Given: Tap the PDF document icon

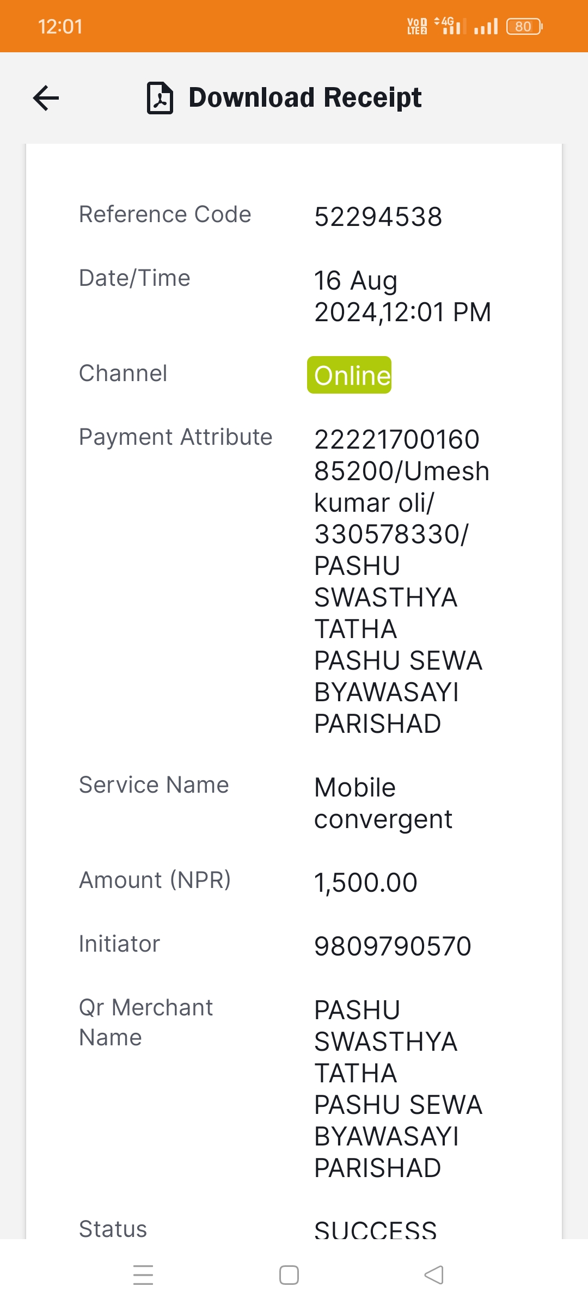Looking at the screenshot, I should 160,98.
